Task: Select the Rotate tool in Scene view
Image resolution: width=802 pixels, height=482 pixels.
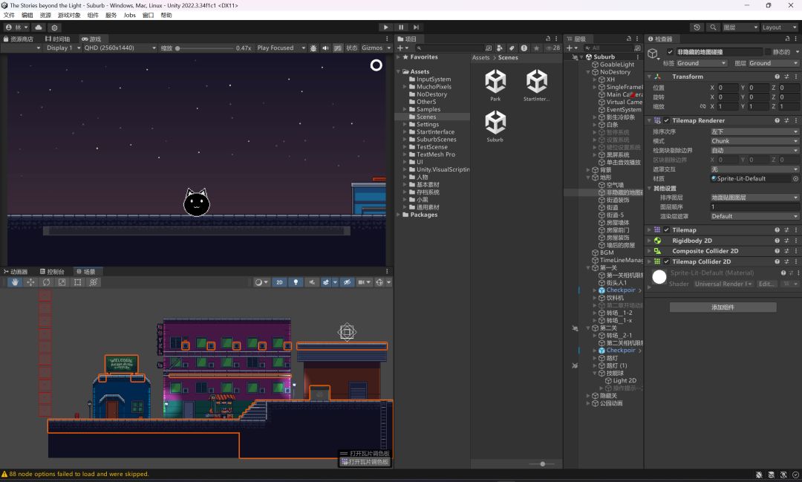Action: pos(46,282)
